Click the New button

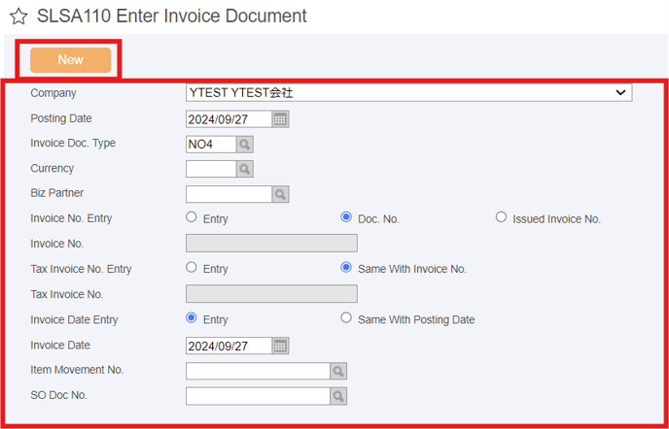(70, 60)
